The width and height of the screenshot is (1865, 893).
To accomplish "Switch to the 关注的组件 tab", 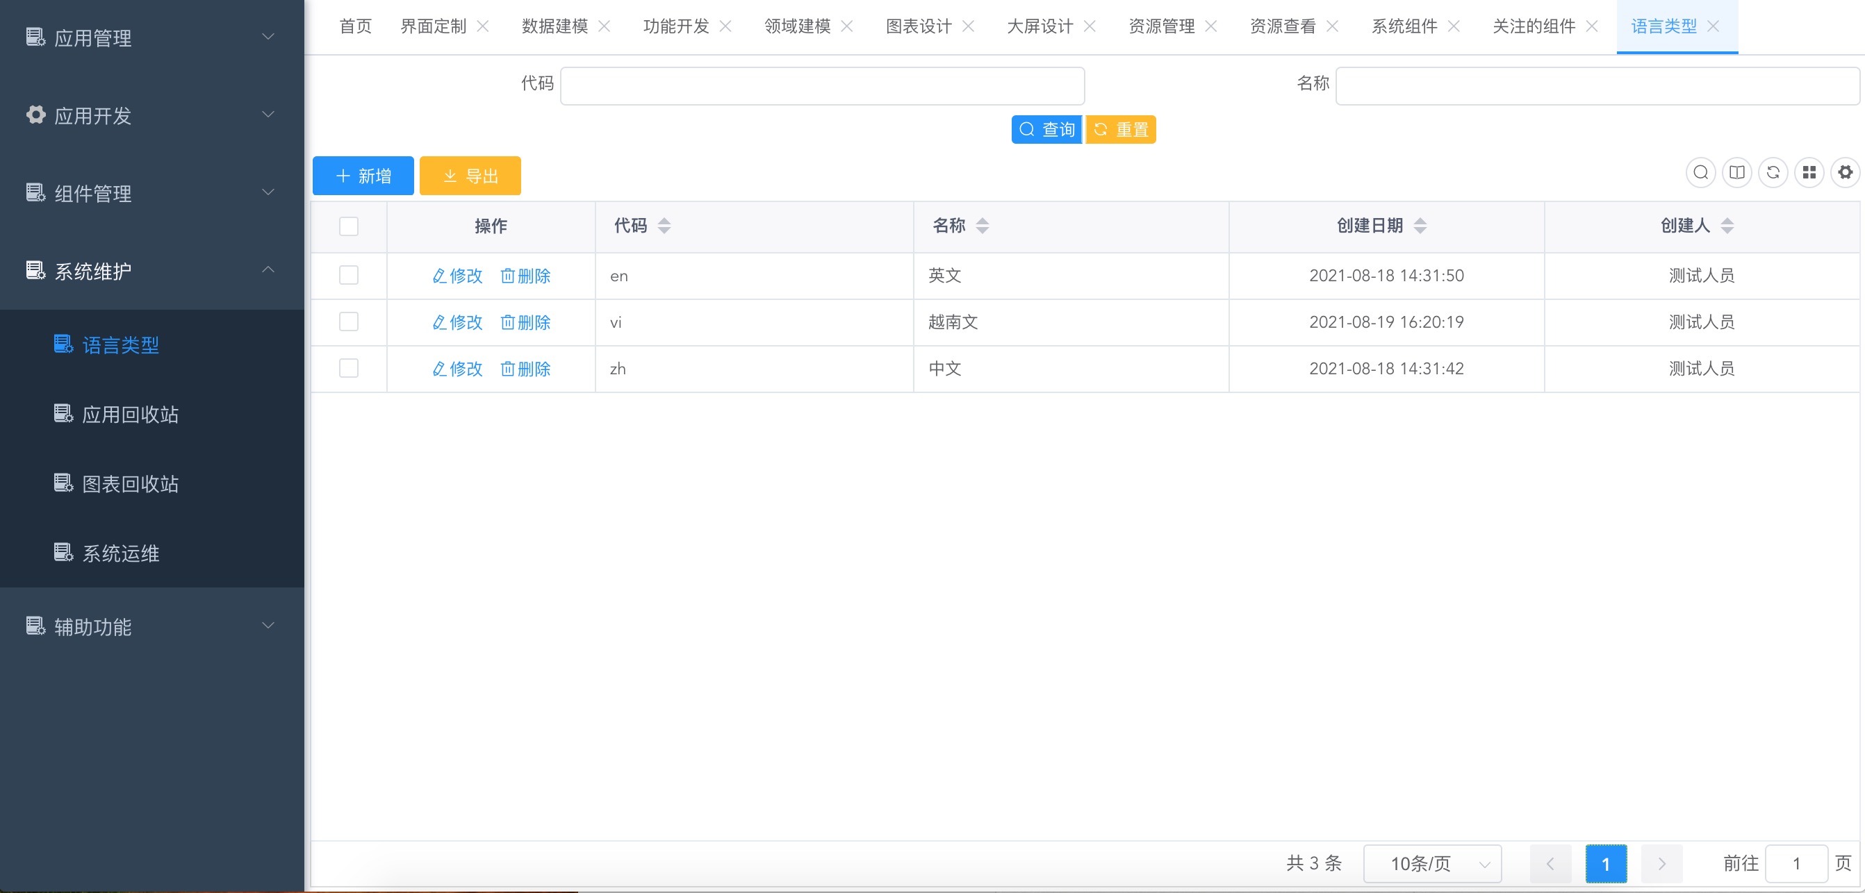I will tap(1534, 27).
